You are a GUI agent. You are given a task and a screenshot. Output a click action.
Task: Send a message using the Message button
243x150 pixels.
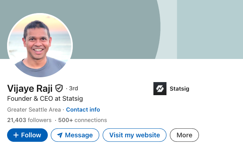75,135
